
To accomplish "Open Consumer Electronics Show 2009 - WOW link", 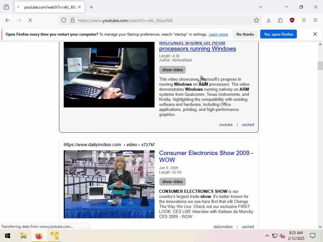I will tap(206, 156).
